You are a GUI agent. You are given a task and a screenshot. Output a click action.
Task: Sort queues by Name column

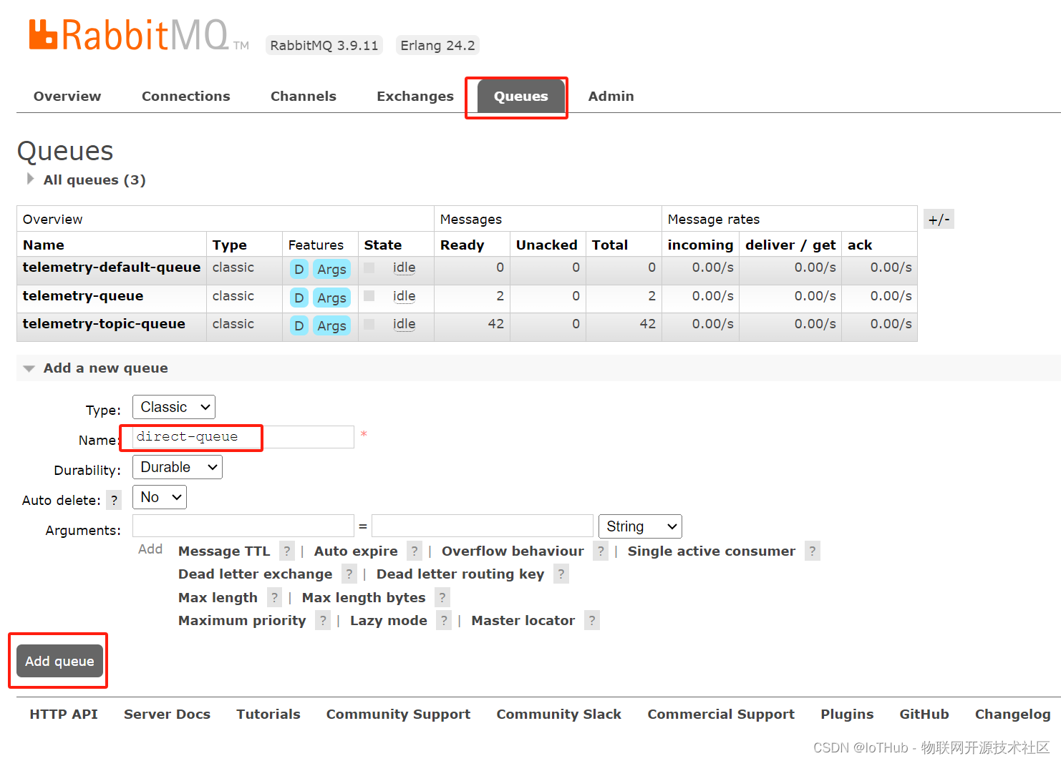(44, 245)
